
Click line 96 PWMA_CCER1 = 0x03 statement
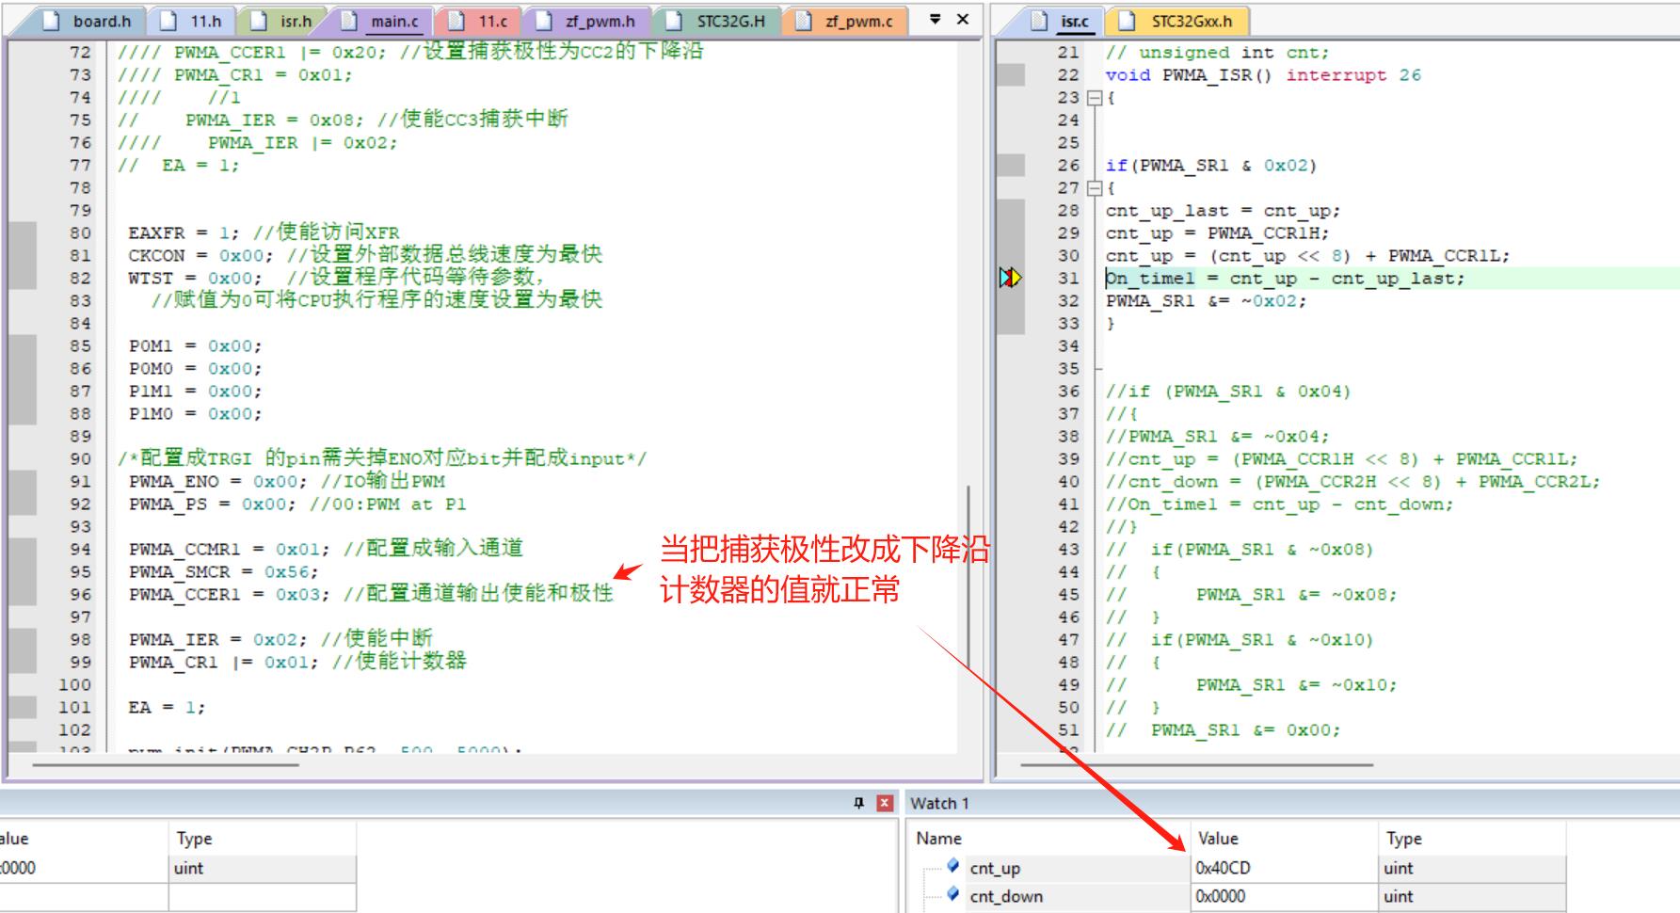point(230,594)
